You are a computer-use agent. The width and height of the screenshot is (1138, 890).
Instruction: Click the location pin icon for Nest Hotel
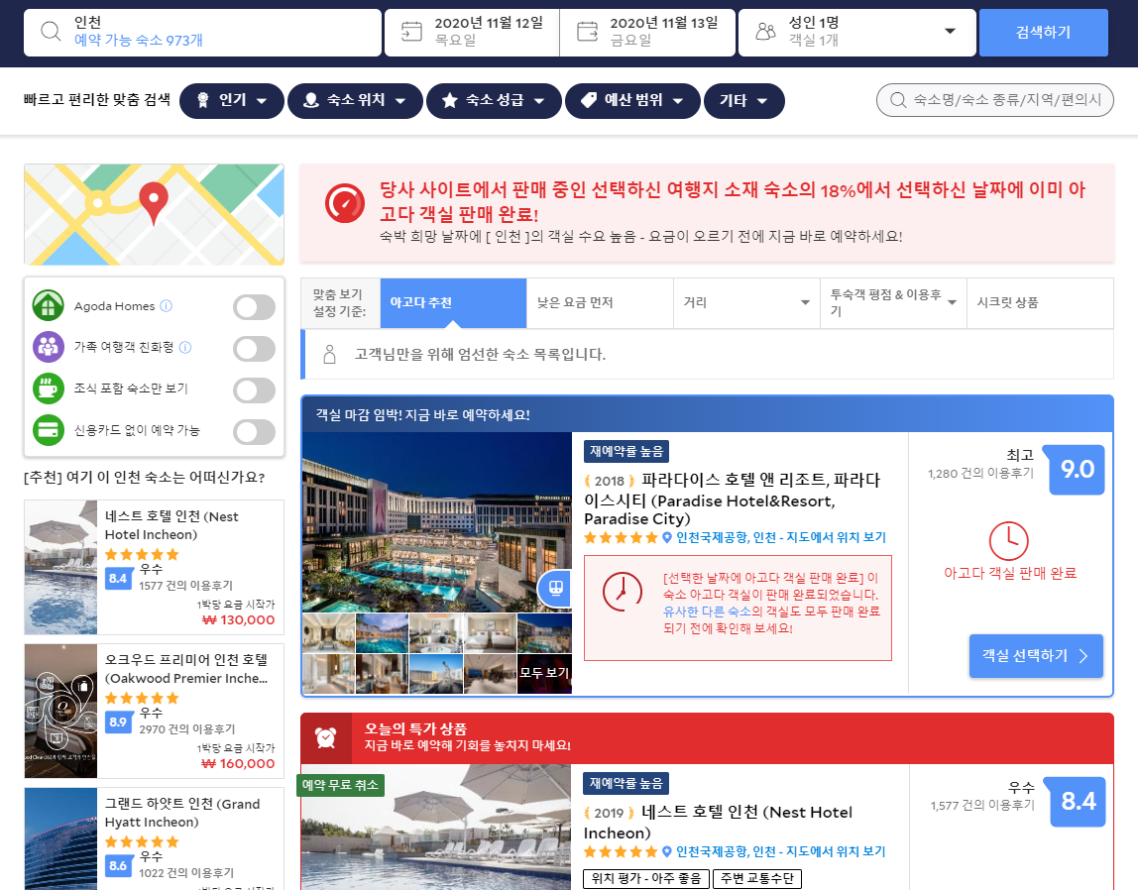click(x=666, y=851)
